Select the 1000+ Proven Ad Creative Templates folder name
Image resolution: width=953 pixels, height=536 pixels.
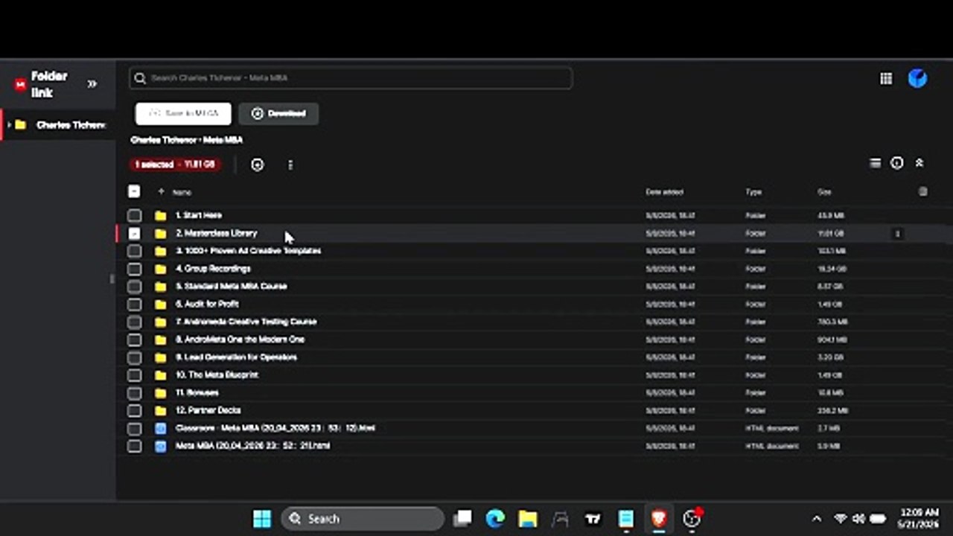tap(249, 251)
